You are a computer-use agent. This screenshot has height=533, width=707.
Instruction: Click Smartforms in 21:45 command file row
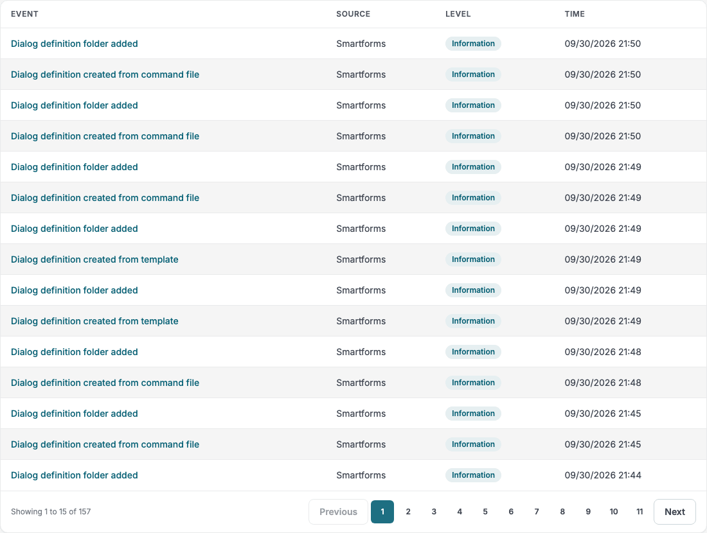point(361,444)
